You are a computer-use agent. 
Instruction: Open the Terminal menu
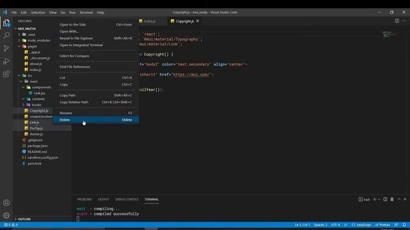86,12
